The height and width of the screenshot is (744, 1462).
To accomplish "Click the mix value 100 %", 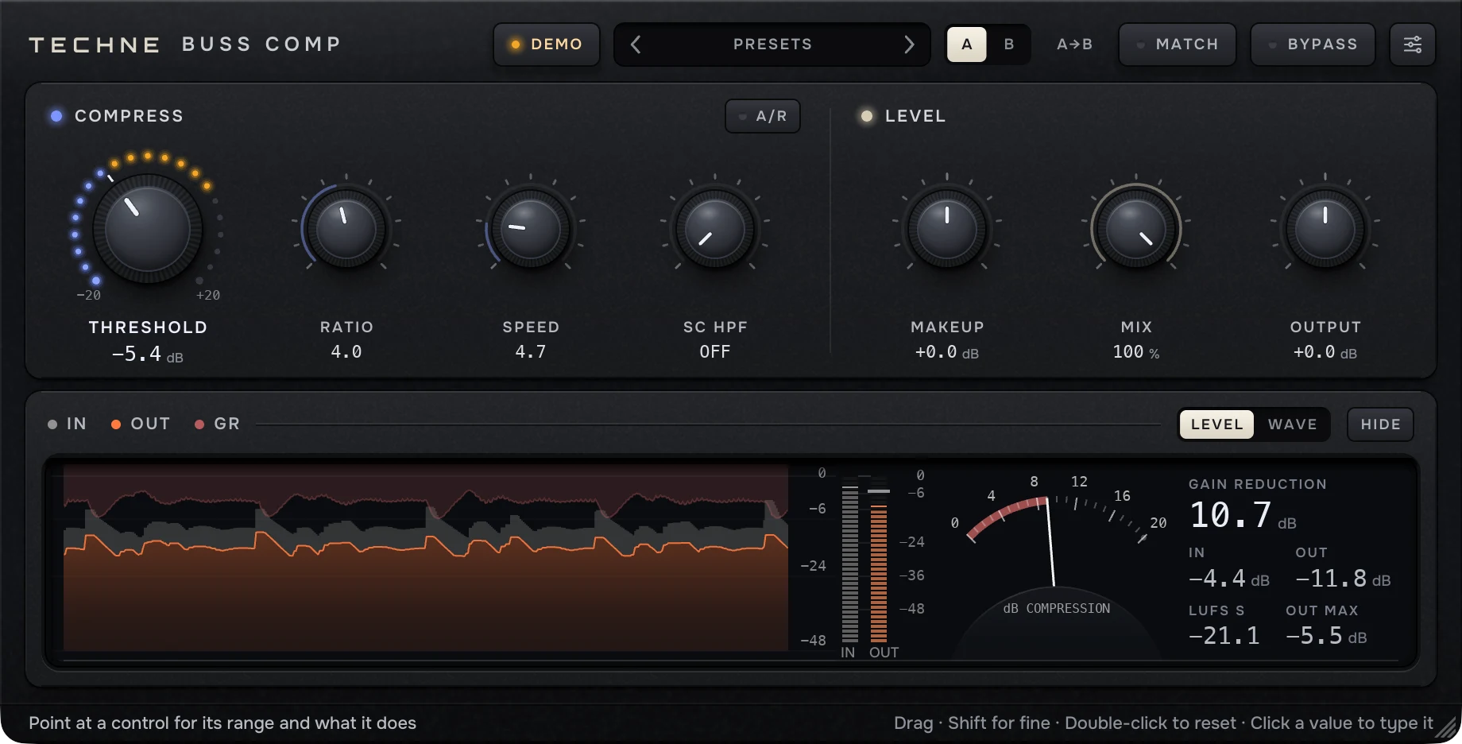I will (x=1136, y=352).
